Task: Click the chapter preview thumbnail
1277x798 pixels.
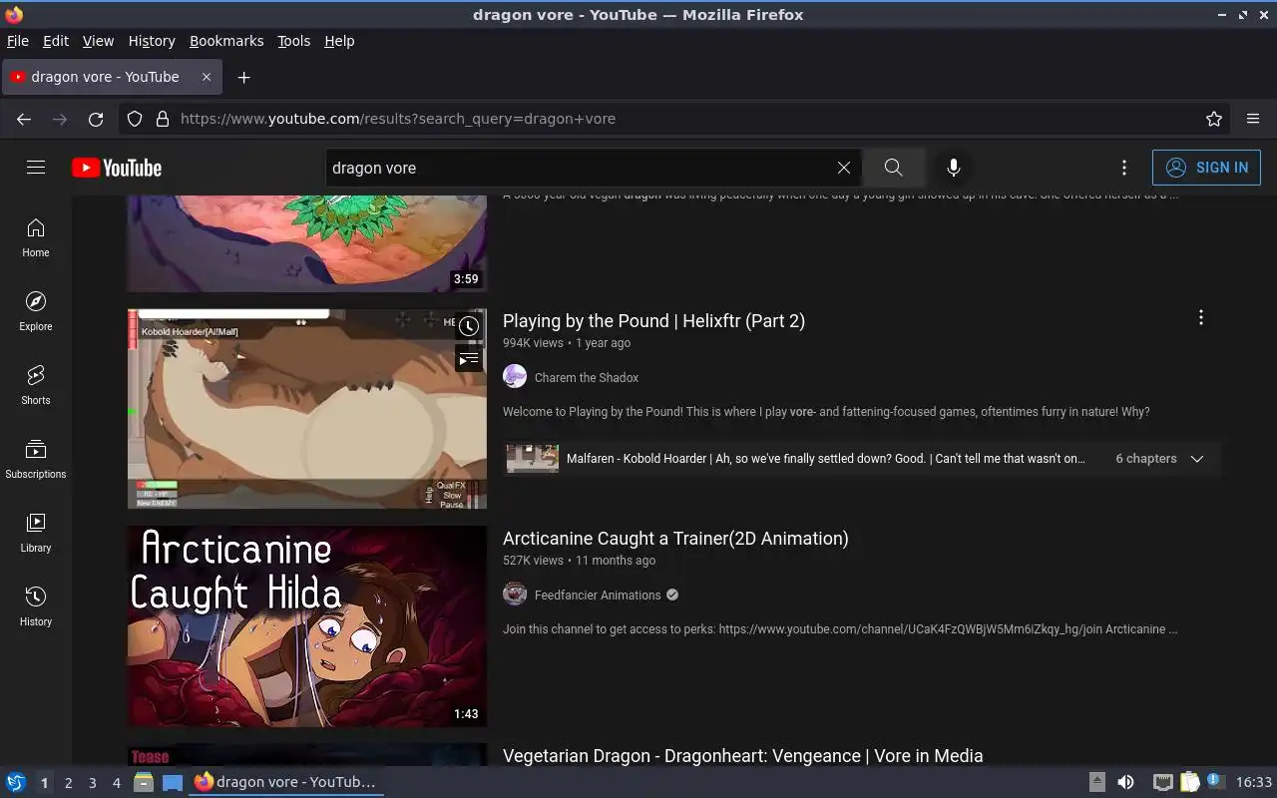Action: click(x=532, y=459)
